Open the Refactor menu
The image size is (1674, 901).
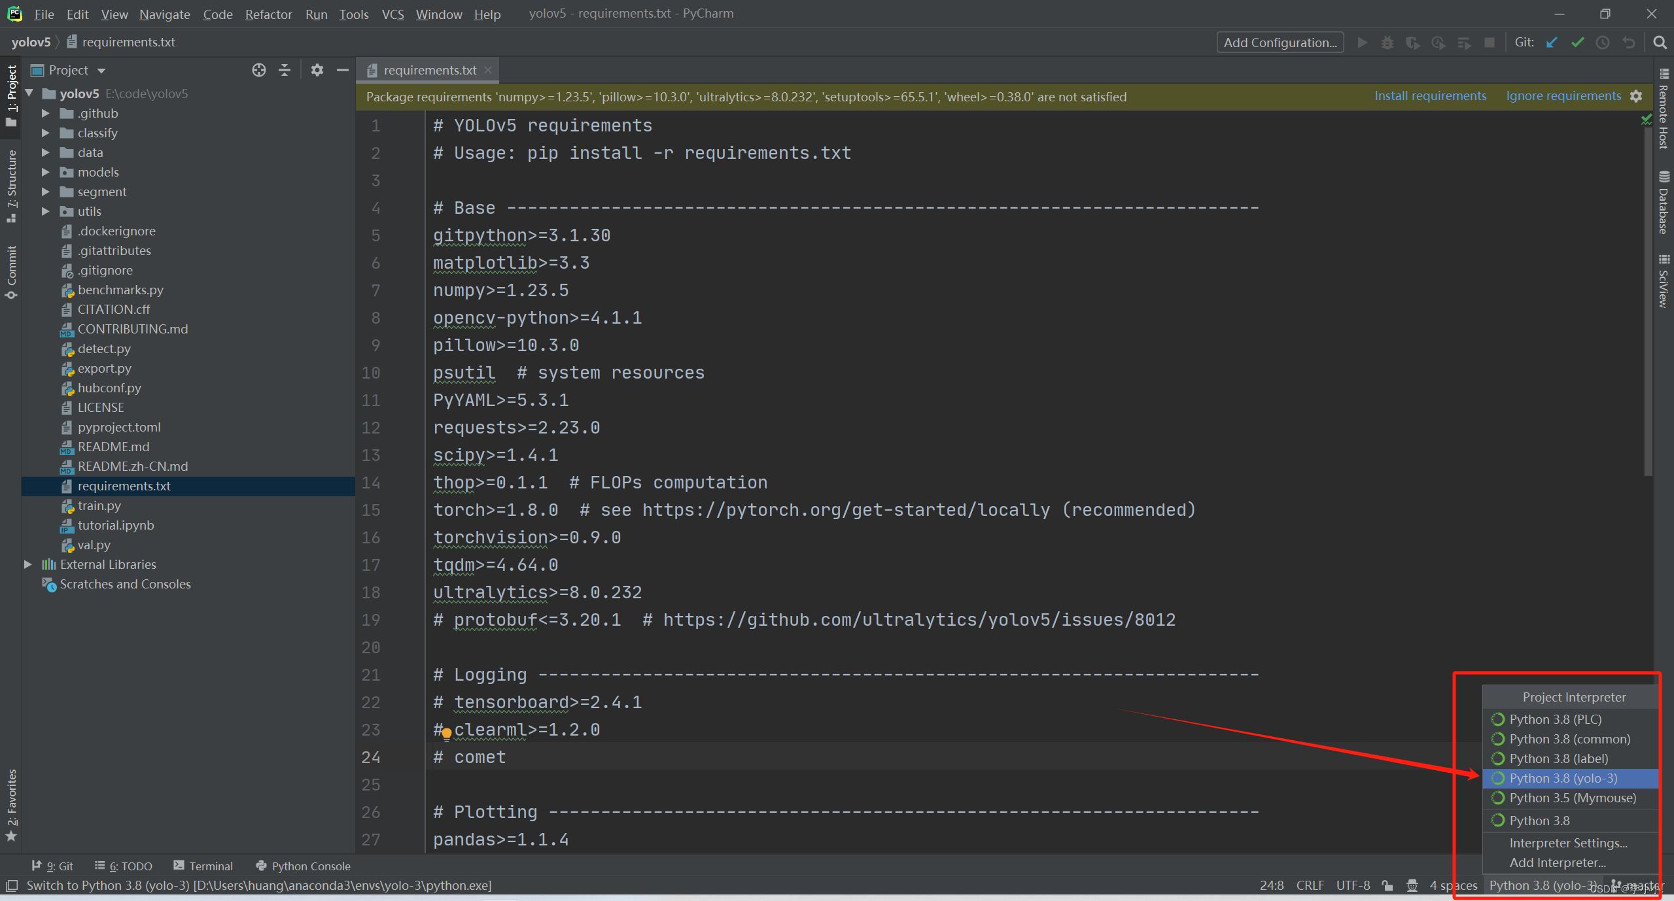point(268,14)
